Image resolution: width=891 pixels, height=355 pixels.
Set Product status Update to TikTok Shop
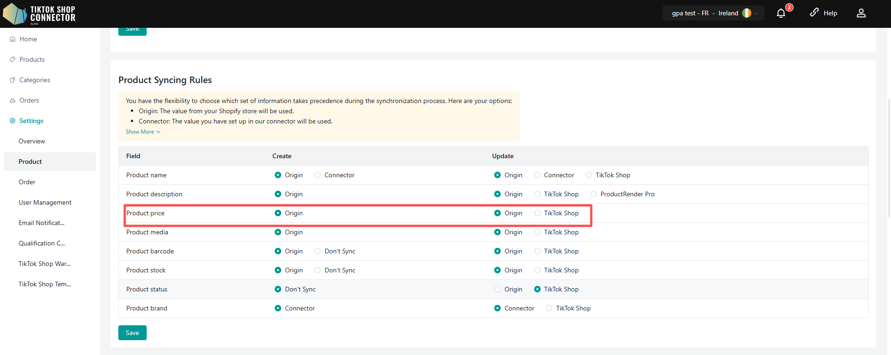point(537,289)
